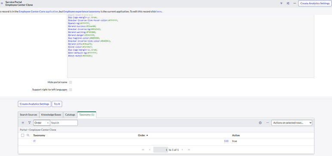This screenshot has height=156, width=332.
Task: Go to next page of list
Action: click(182, 150)
